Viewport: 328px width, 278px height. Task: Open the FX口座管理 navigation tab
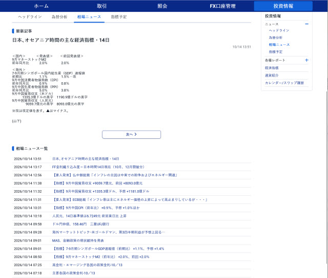223,6
